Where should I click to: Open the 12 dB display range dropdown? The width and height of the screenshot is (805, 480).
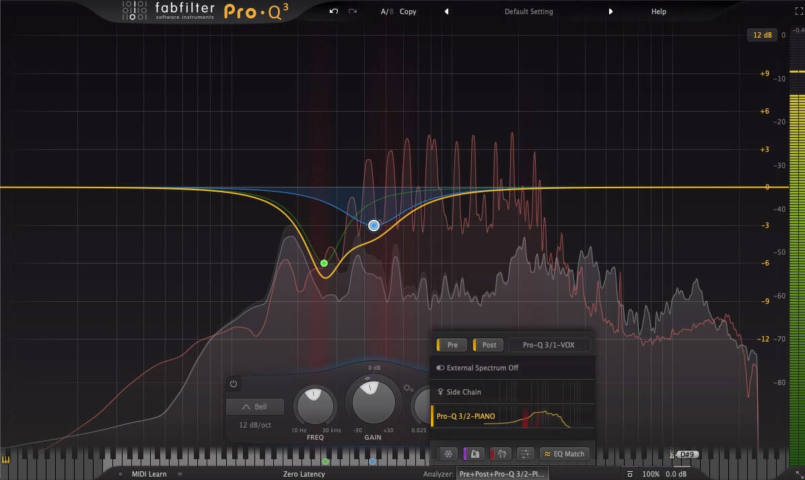(x=762, y=35)
